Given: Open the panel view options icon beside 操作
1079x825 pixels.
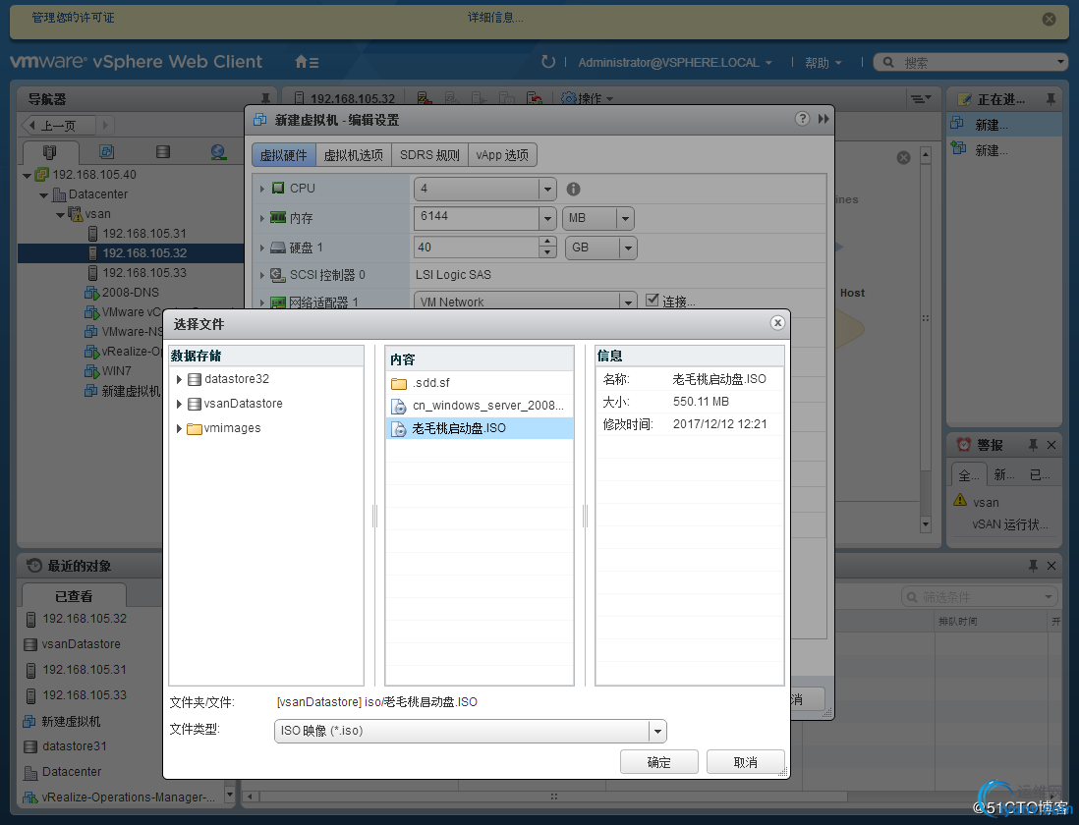Looking at the screenshot, I should pyautogui.click(x=922, y=99).
